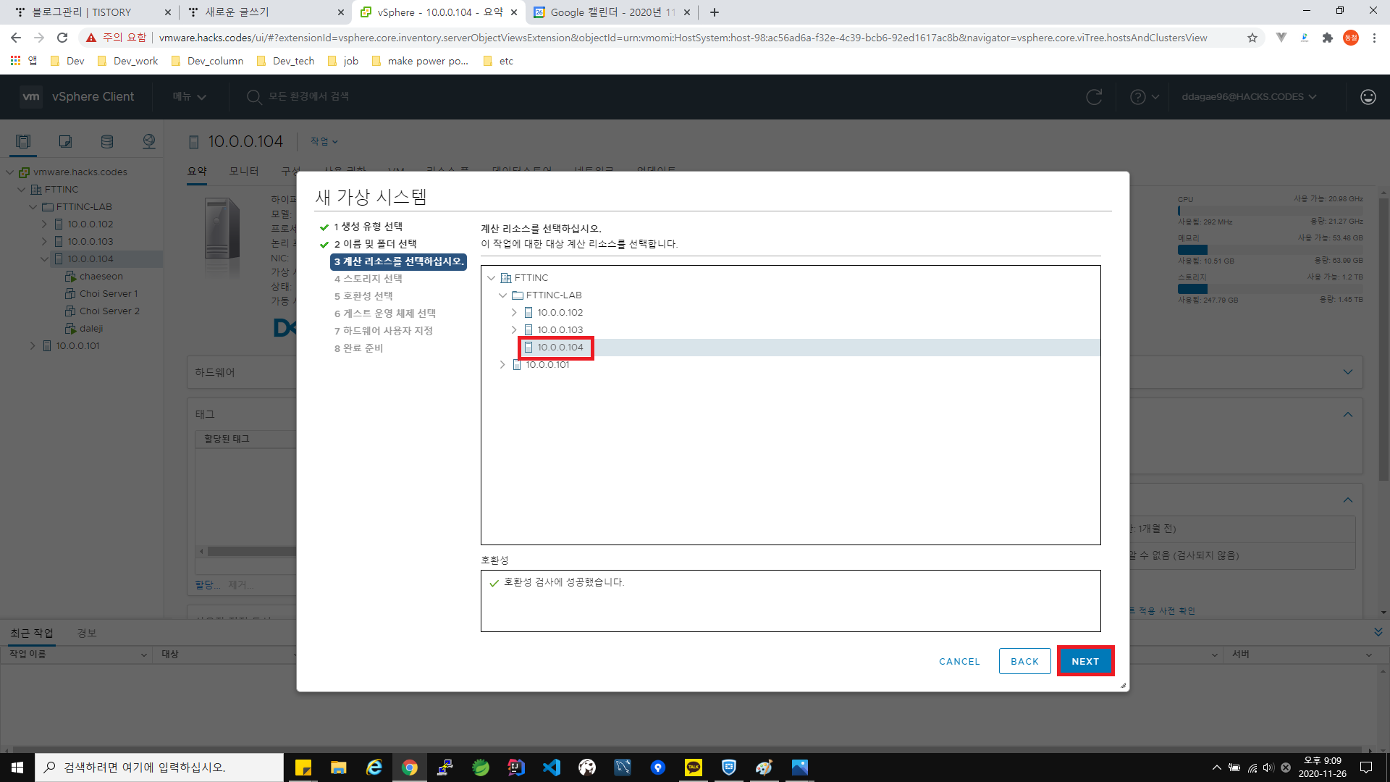
Task: Open Dev_tech bookmark folder
Action: [x=286, y=61]
